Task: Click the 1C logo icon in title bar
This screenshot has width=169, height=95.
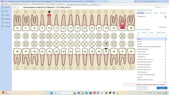Action: [2, 1]
